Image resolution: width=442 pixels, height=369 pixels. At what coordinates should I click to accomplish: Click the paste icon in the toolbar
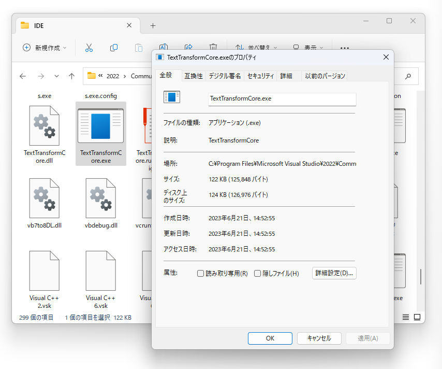(x=139, y=48)
